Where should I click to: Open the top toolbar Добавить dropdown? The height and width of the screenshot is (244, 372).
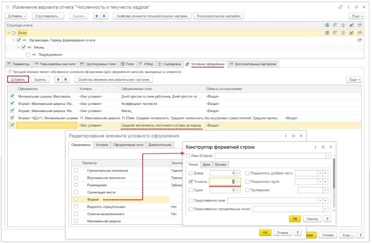point(16,16)
